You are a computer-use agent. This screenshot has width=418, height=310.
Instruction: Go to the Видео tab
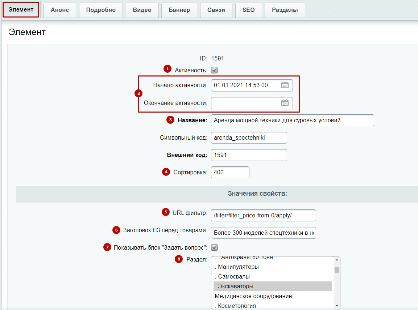[x=142, y=10]
